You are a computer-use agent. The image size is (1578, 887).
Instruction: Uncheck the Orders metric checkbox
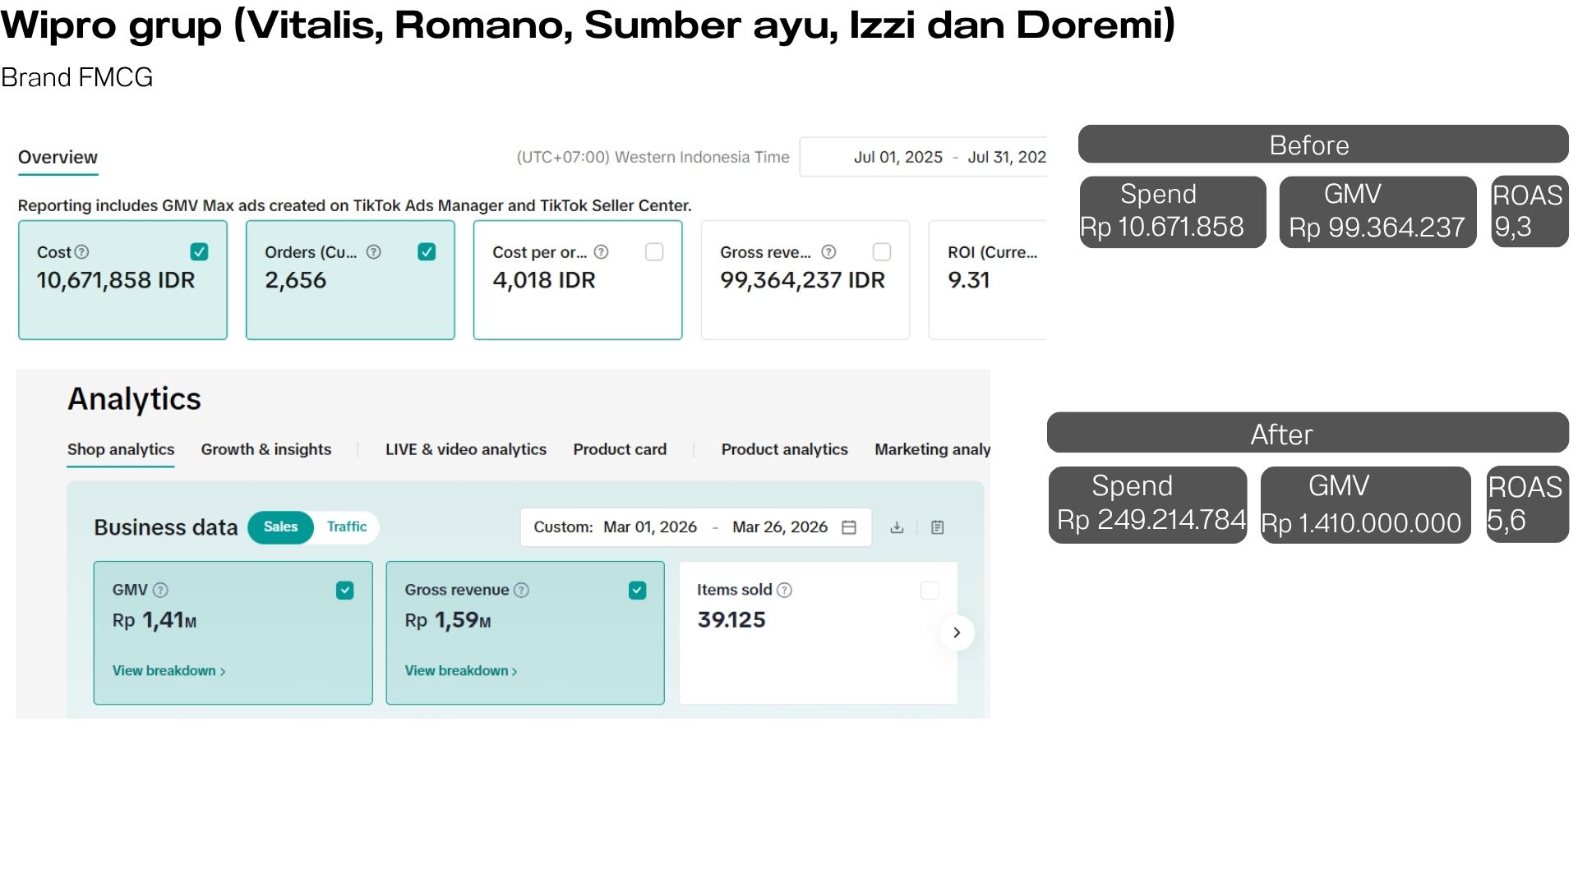click(427, 252)
